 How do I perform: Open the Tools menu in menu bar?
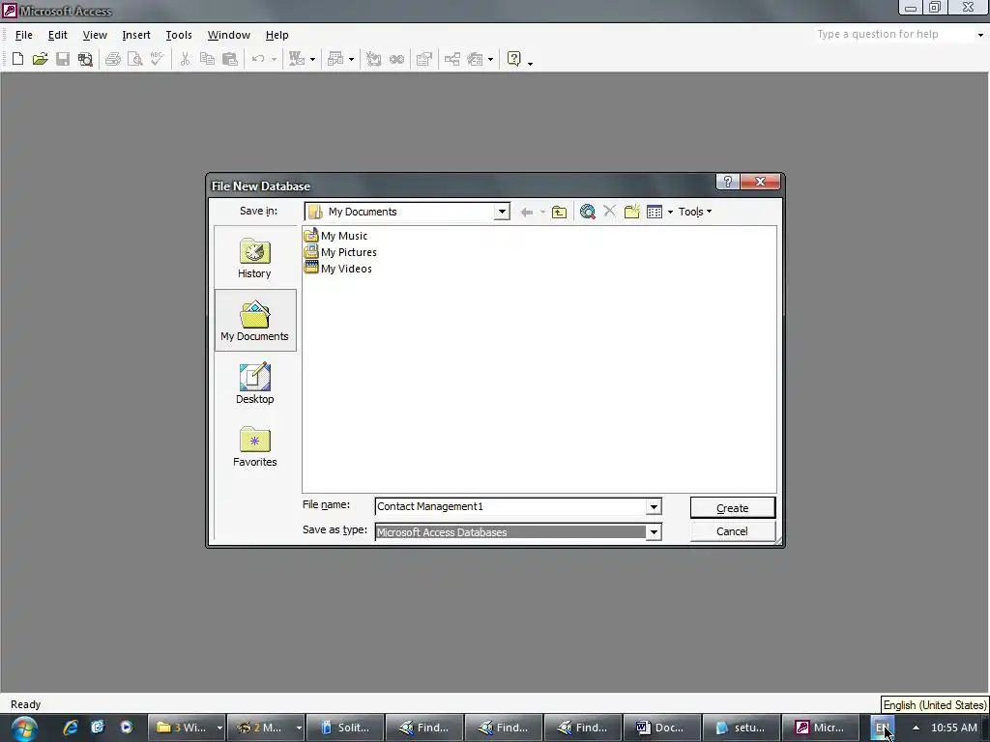tap(179, 35)
